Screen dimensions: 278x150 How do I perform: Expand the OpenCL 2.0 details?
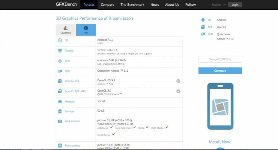[178, 91]
